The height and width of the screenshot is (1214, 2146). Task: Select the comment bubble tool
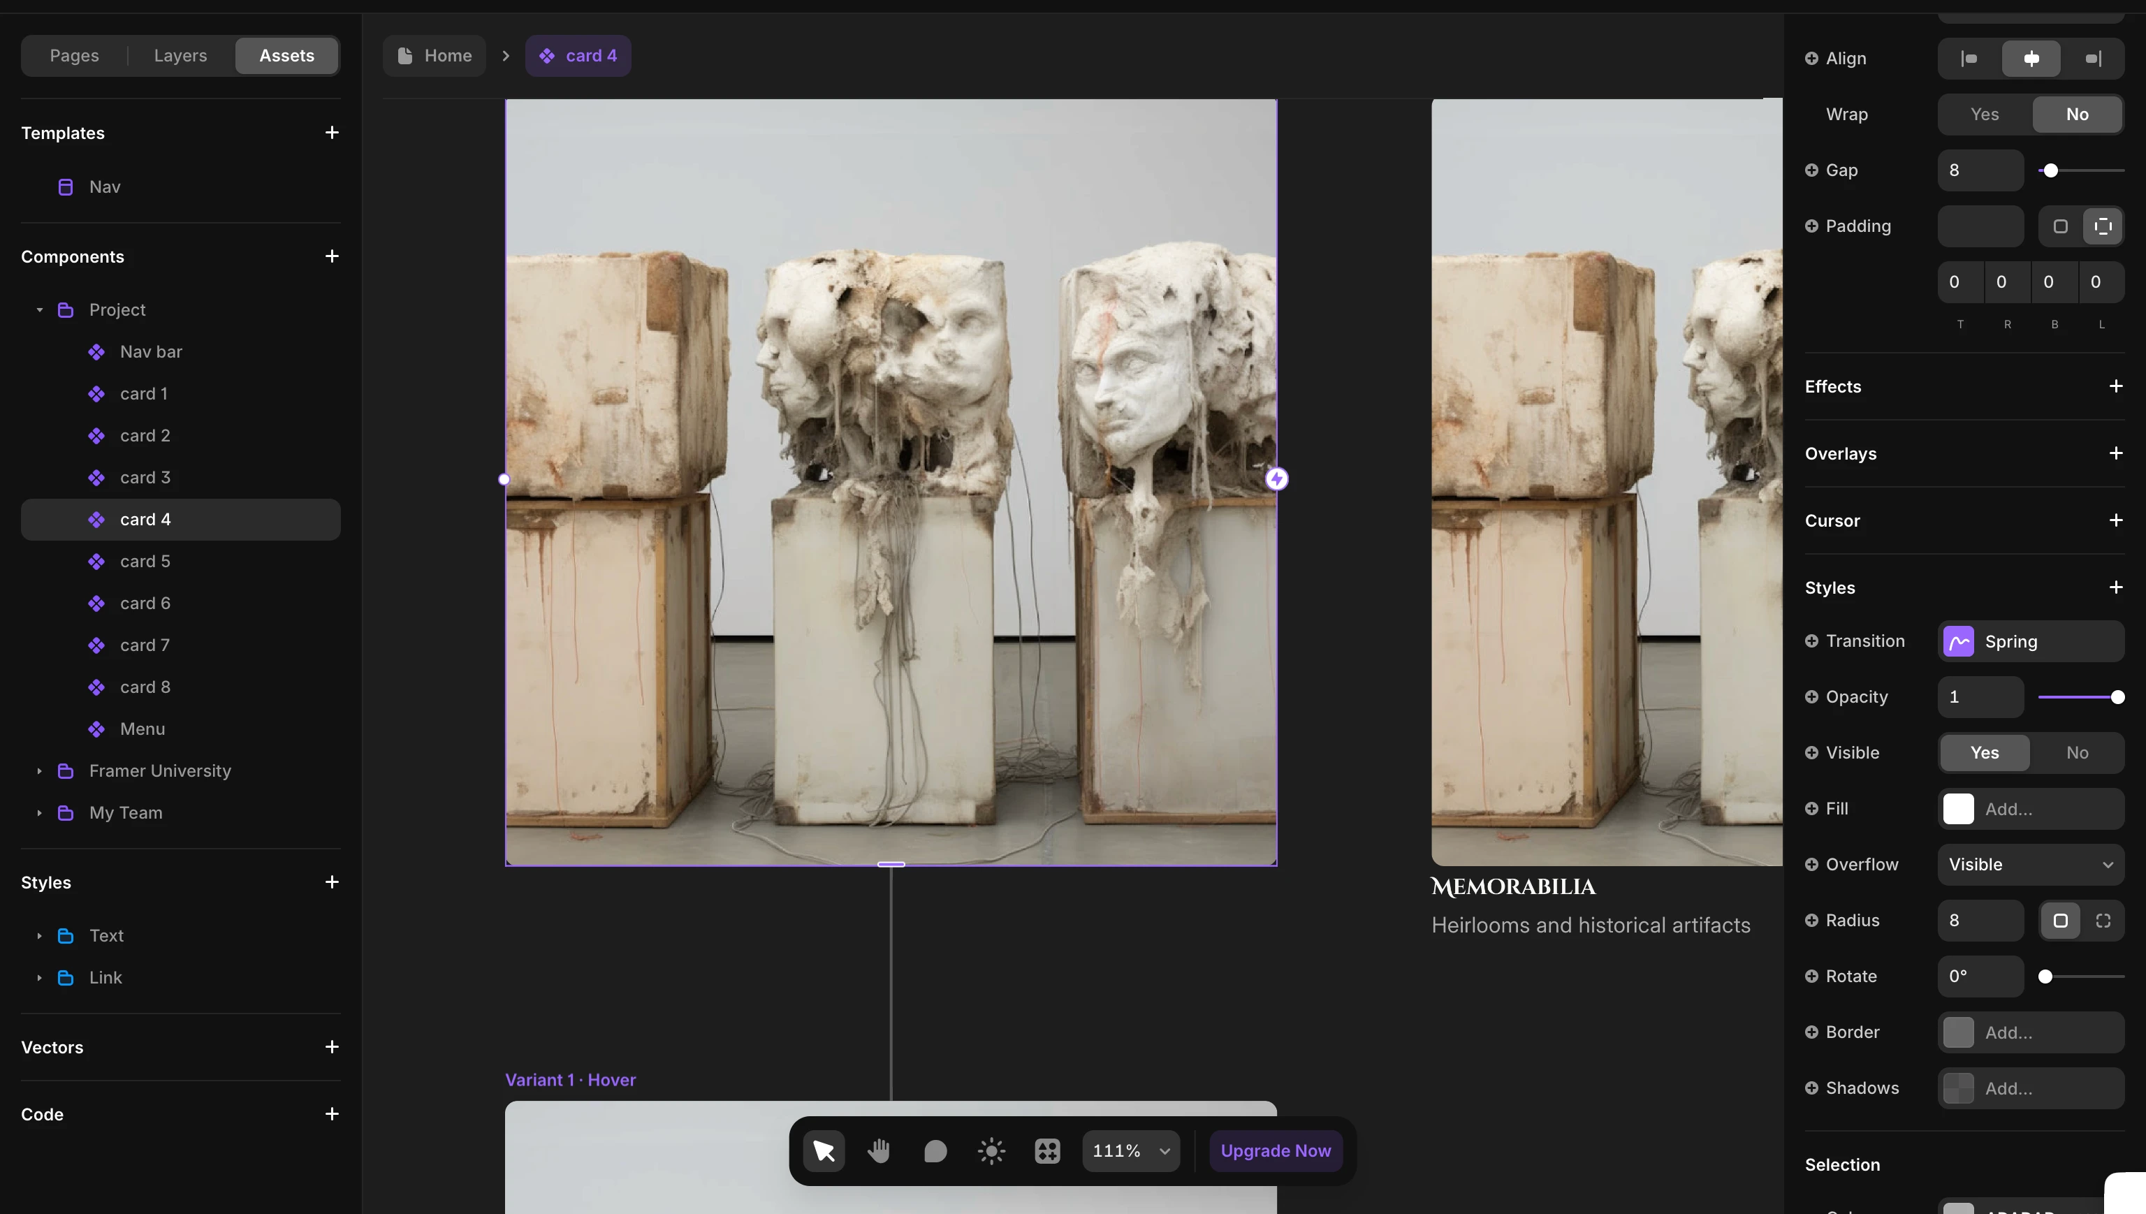935,1150
